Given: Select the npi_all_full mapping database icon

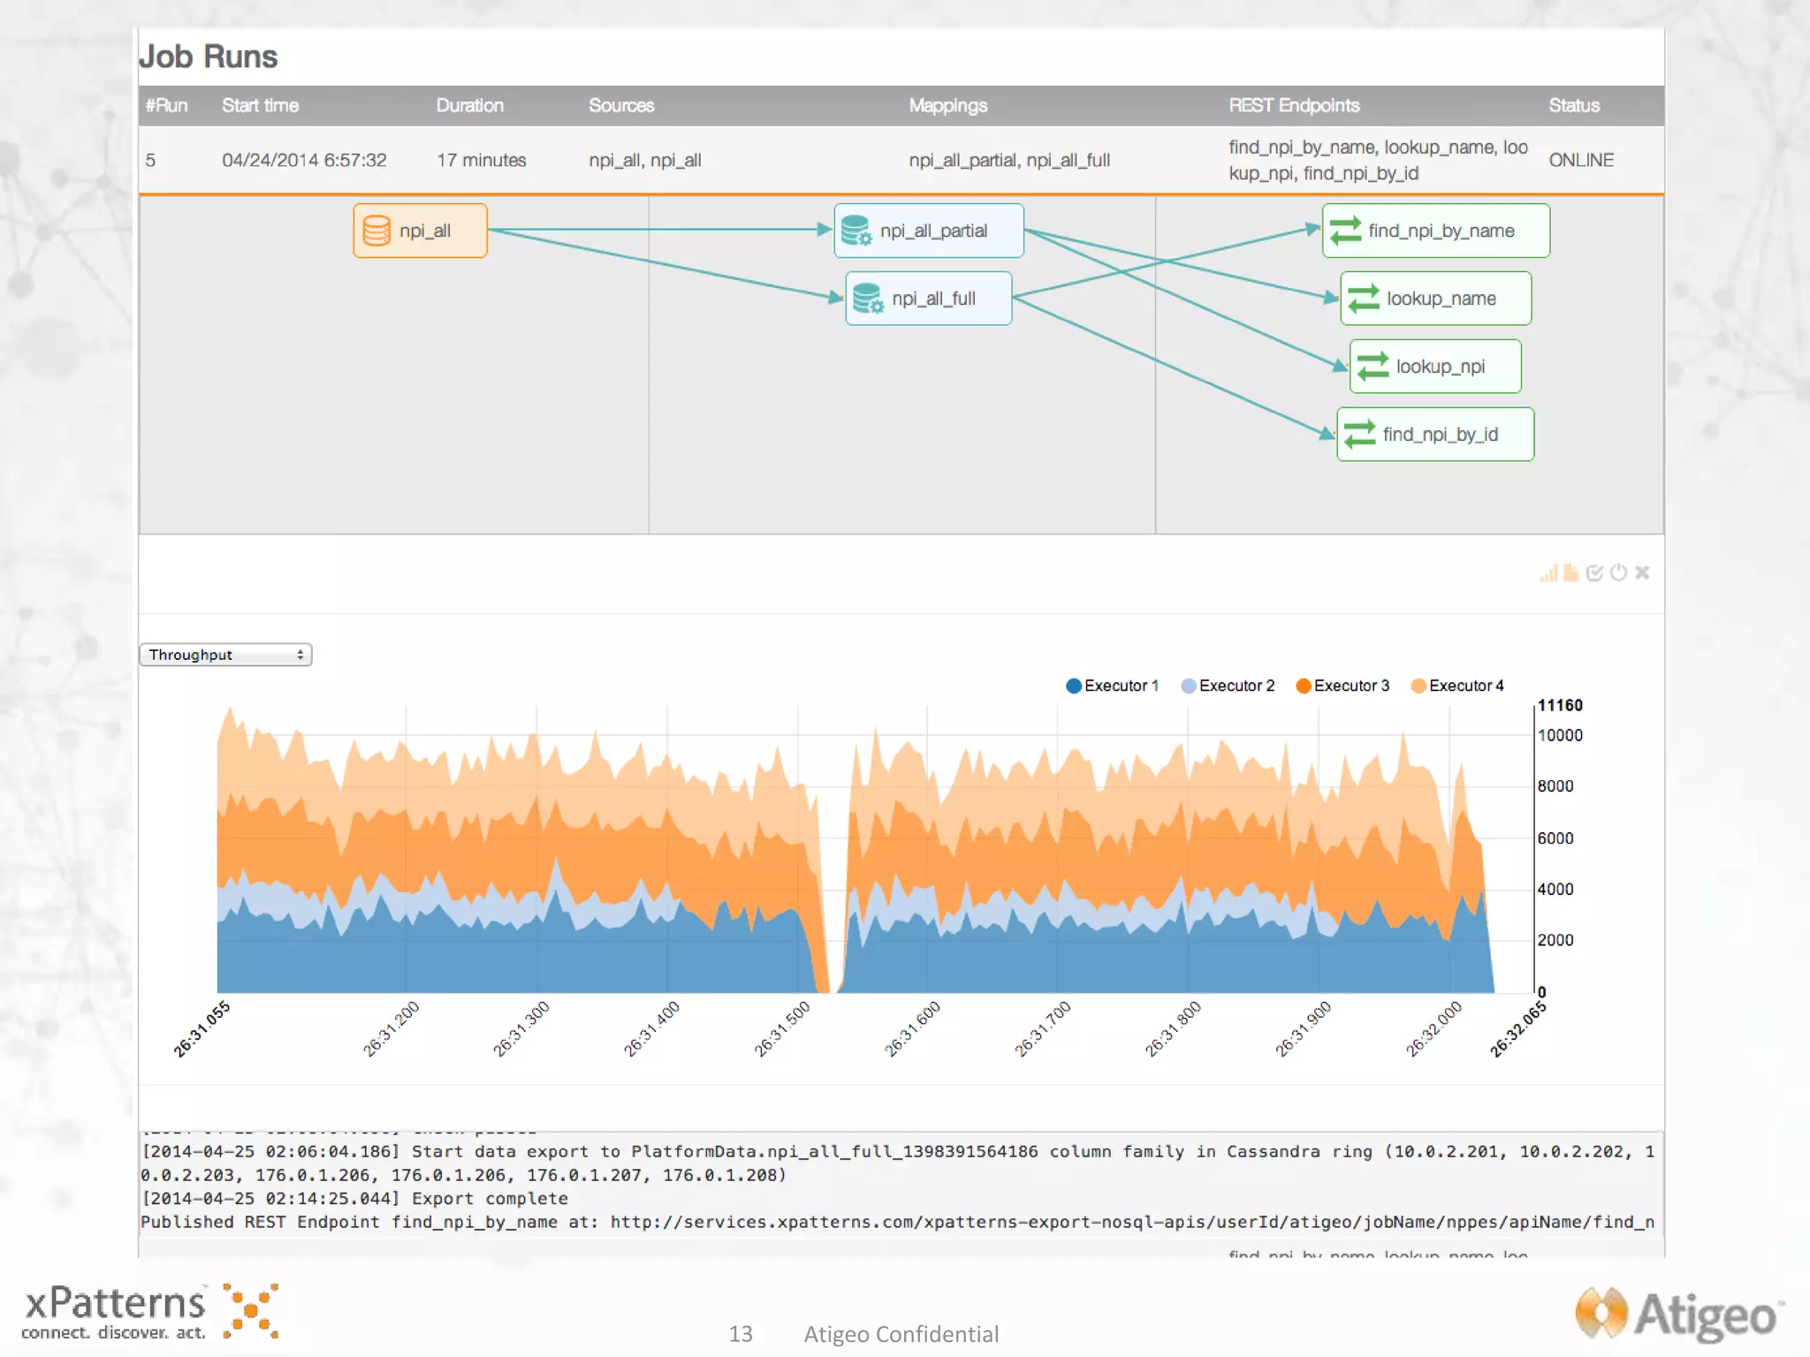Looking at the screenshot, I should coord(868,299).
